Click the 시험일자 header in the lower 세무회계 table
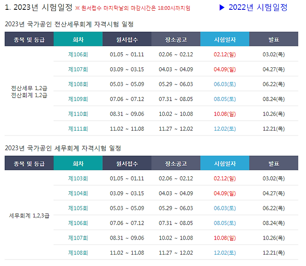This screenshot has width=306, height=266. pos(225,163)
